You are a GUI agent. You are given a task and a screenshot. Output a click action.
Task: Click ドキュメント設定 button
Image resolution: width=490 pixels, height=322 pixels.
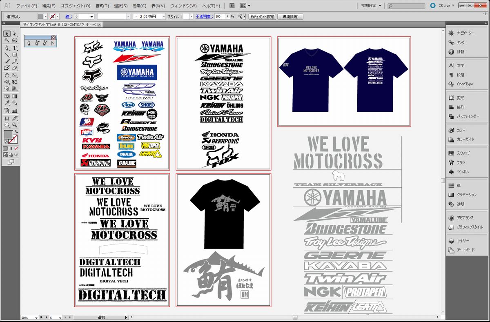[262, 16]
